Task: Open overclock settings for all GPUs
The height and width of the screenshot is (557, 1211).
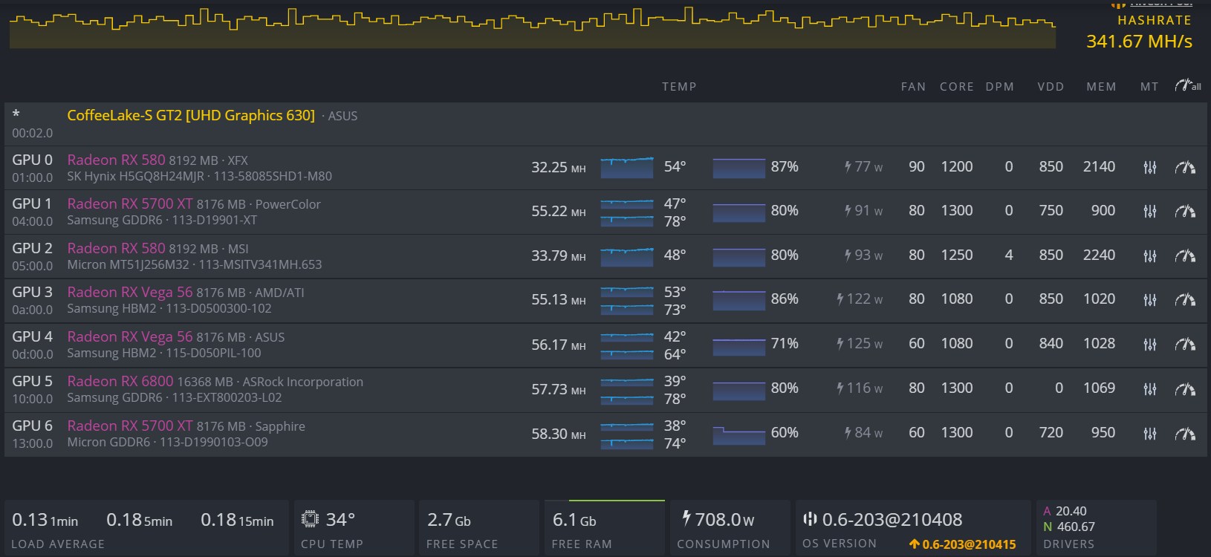Action: (x=1187, y=86)
